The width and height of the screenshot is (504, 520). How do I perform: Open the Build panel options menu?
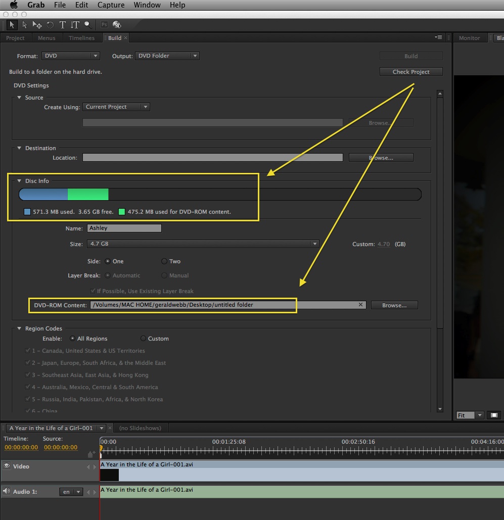click(x=438, y=37)
